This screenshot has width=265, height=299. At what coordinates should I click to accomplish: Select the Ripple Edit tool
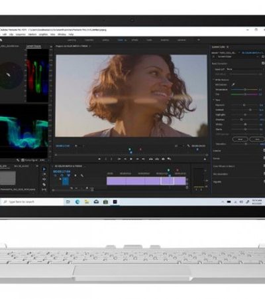coord(44,179)
